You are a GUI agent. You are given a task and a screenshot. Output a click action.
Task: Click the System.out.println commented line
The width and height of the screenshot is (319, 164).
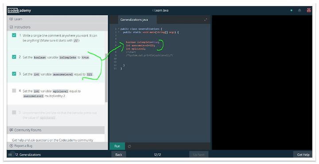click(x=150, y=55)
